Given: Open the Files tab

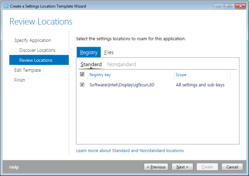Looking at the screenshot, I should (x=109, y=52).
